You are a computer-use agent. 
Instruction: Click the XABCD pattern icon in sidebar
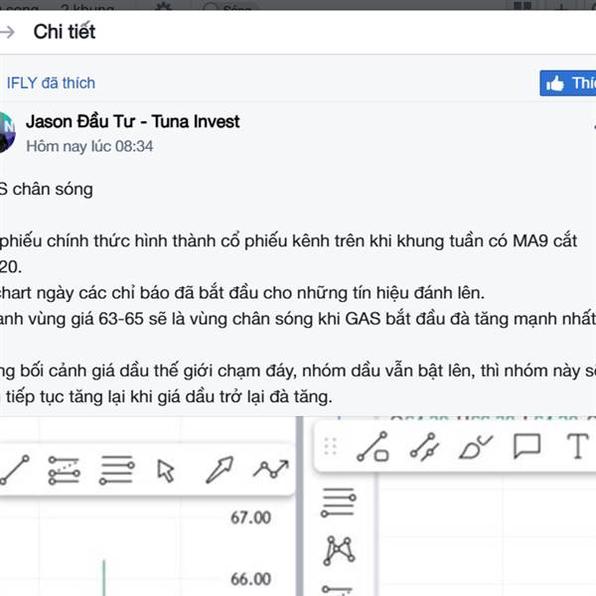(339, 550)
